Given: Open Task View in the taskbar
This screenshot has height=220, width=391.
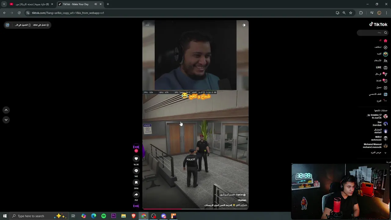Looking at the screenshot, I should tap(73, 216).
